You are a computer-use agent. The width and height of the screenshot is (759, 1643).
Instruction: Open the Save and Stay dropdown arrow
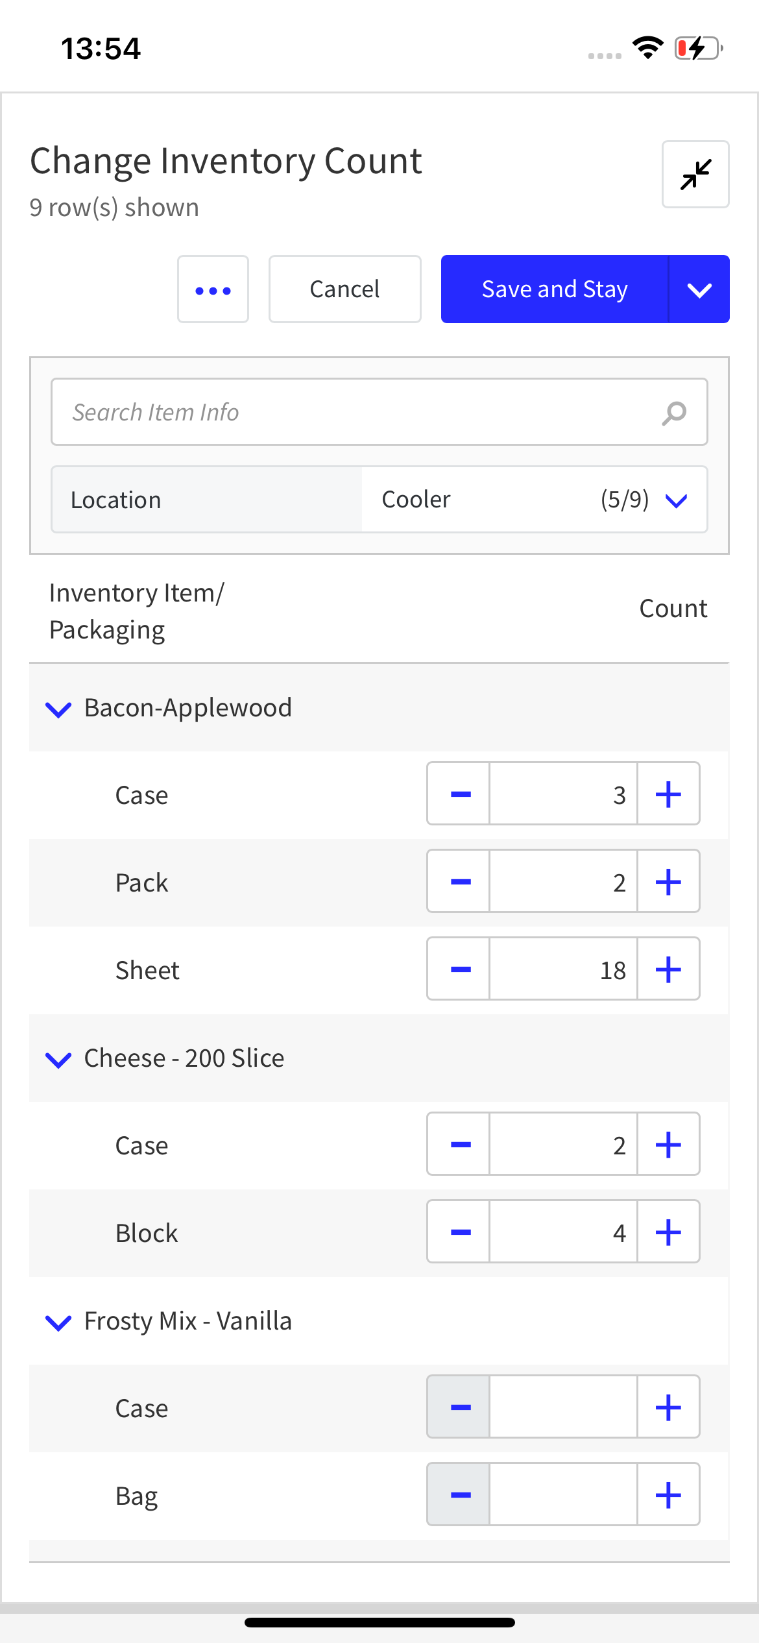coord(699,289)
